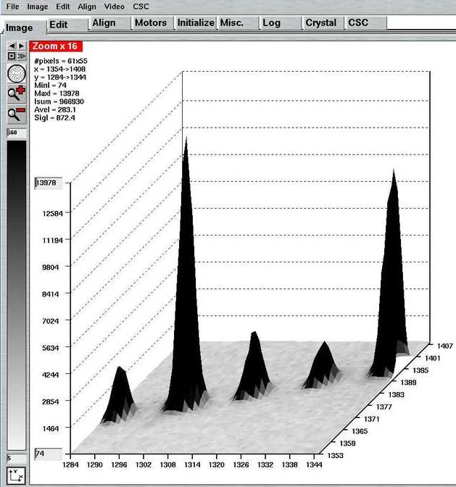Image resolution: width=456 pixels, height=487 pixels.
Task: Click the 12584 intensity axis label
Action: pyautogui.click(x=52, y=213)
